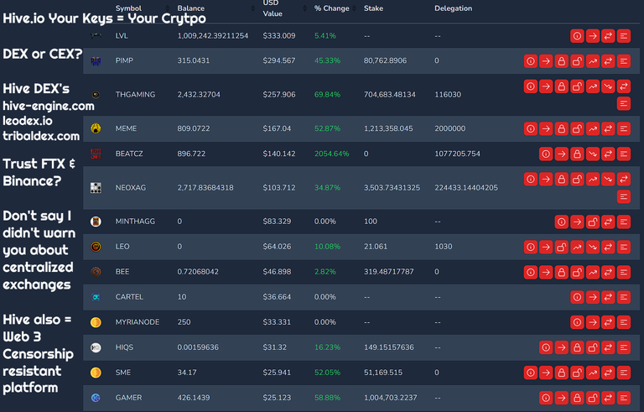The height and width of the screenshot is (412, 644).
Task: Click the undelegate down-trend icon for NEOXAG
Action: pos(608,180)
